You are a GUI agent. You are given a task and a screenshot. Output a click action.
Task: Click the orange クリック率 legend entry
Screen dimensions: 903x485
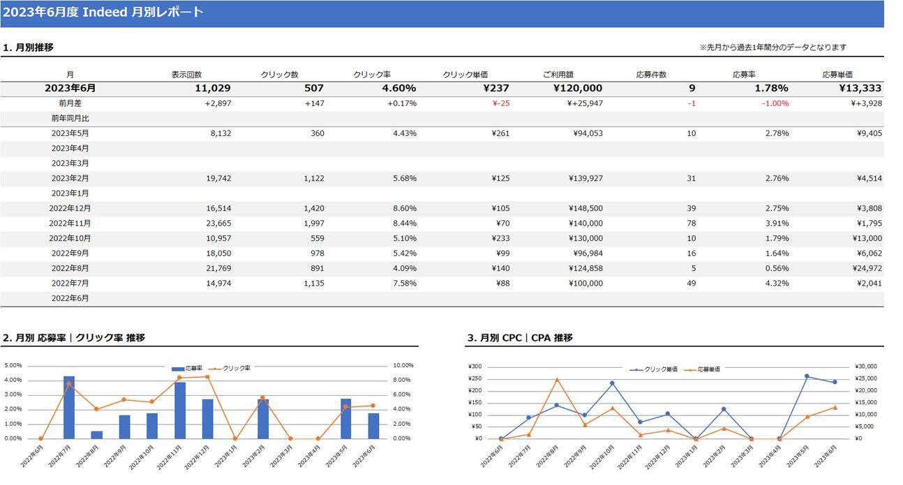click(x=232, y=368)
